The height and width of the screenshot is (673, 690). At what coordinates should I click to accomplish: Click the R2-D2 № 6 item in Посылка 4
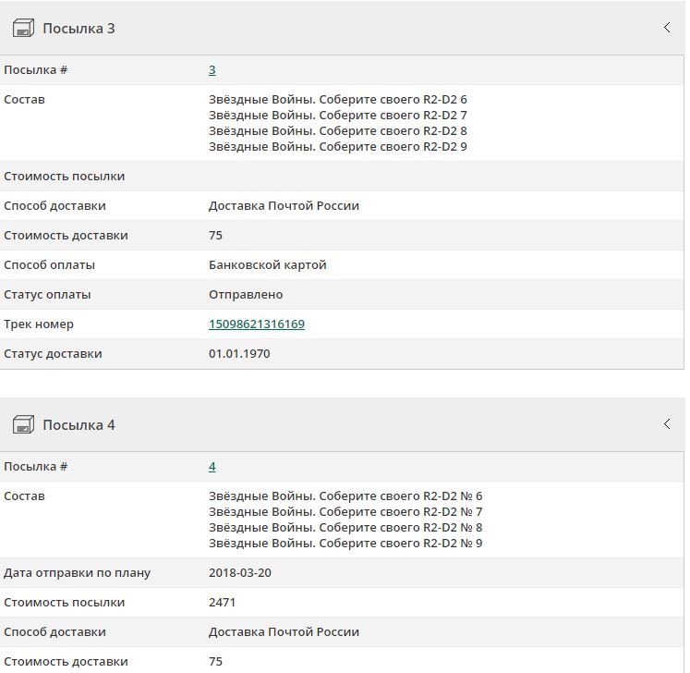[345, 496]
